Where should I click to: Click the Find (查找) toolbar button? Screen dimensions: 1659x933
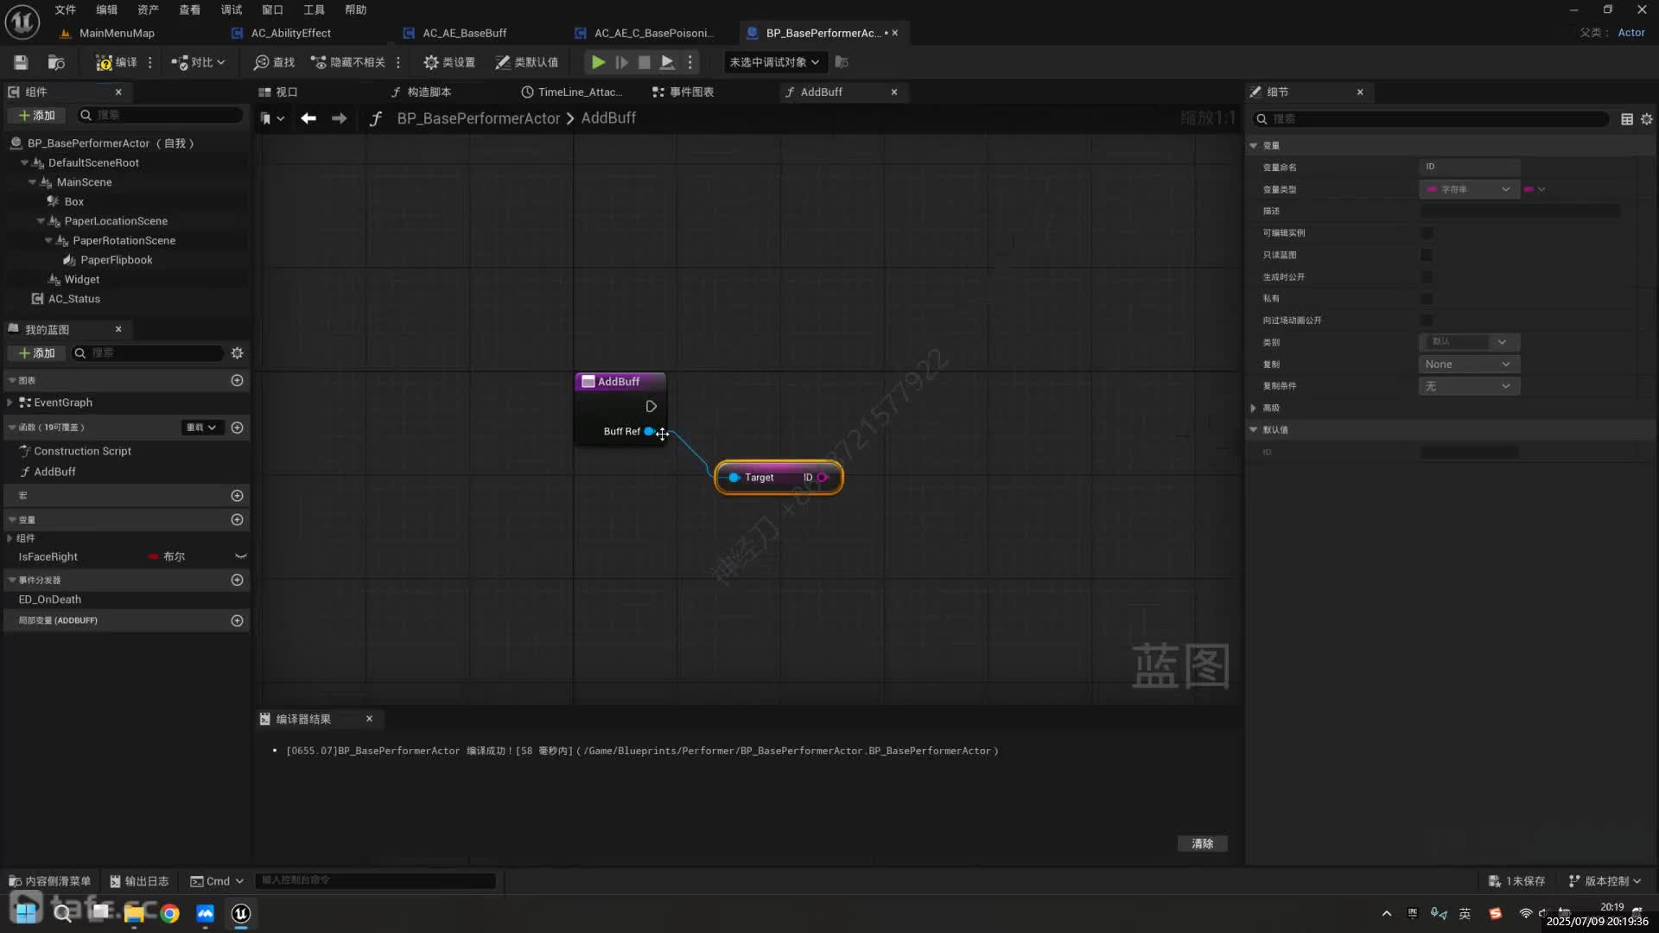[274, 62]
